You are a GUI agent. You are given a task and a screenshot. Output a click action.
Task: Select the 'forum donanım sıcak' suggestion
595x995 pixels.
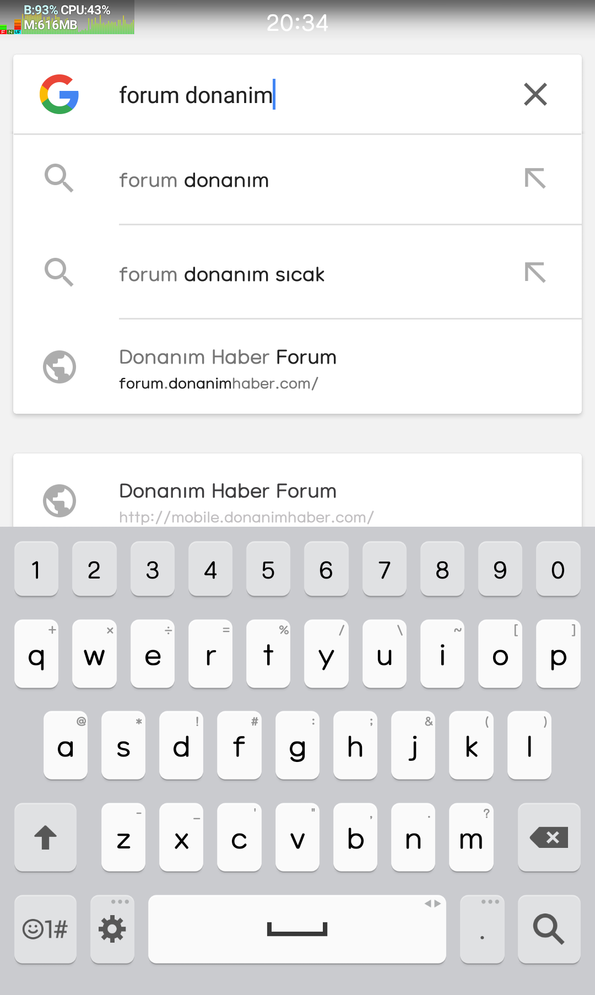pos(297,273)
